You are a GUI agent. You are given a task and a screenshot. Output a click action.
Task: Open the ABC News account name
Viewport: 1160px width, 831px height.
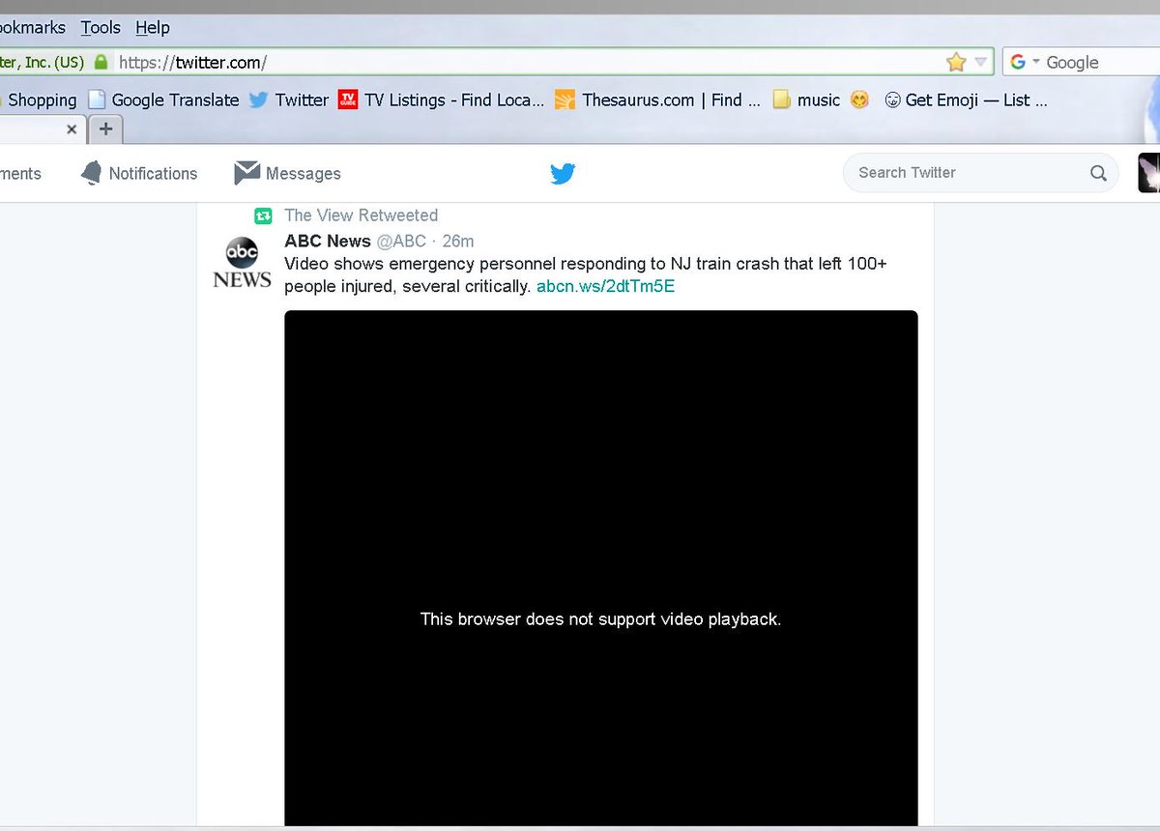[x=328, y=241]
